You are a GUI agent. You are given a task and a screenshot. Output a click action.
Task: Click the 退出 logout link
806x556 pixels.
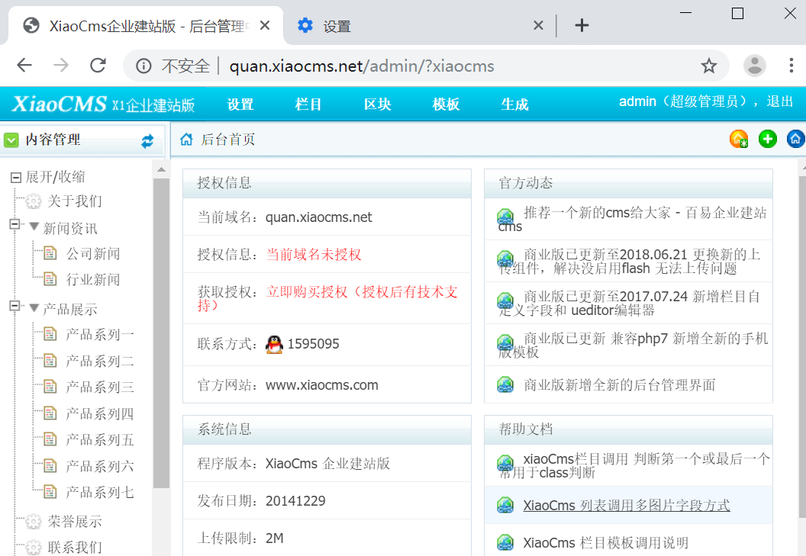point(780,101)
